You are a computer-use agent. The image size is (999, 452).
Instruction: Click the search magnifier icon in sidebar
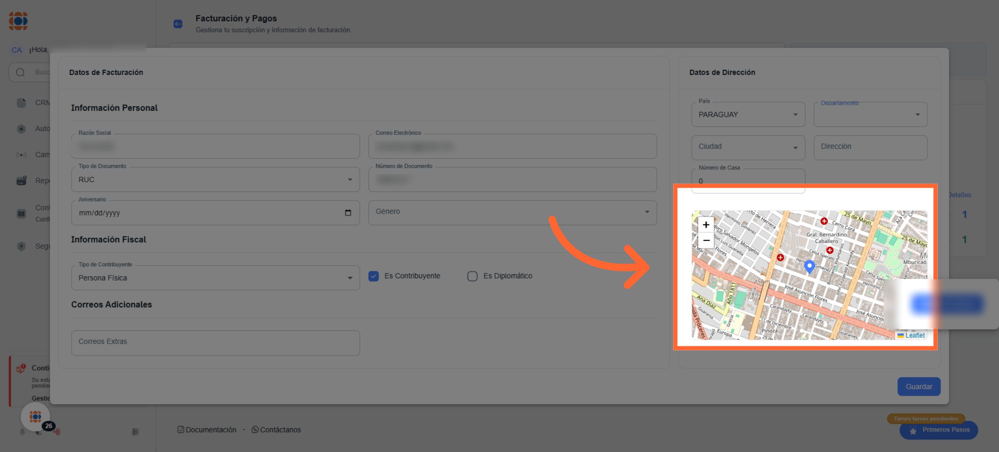point(20,72)
